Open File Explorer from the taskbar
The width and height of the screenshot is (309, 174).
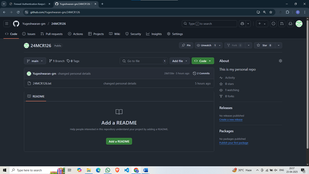tap(89, 170)
